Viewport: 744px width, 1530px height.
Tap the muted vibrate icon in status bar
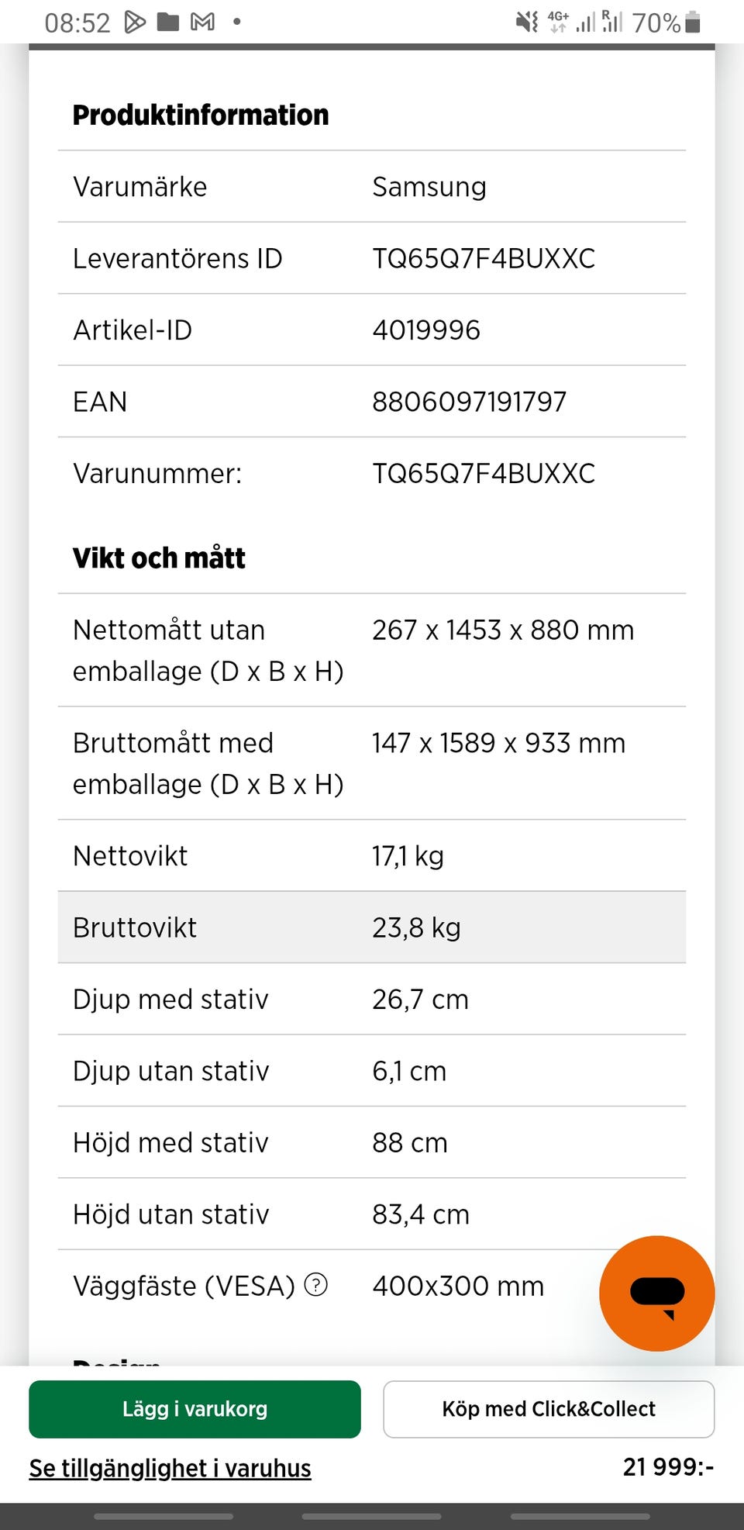[x=527, y=22]
